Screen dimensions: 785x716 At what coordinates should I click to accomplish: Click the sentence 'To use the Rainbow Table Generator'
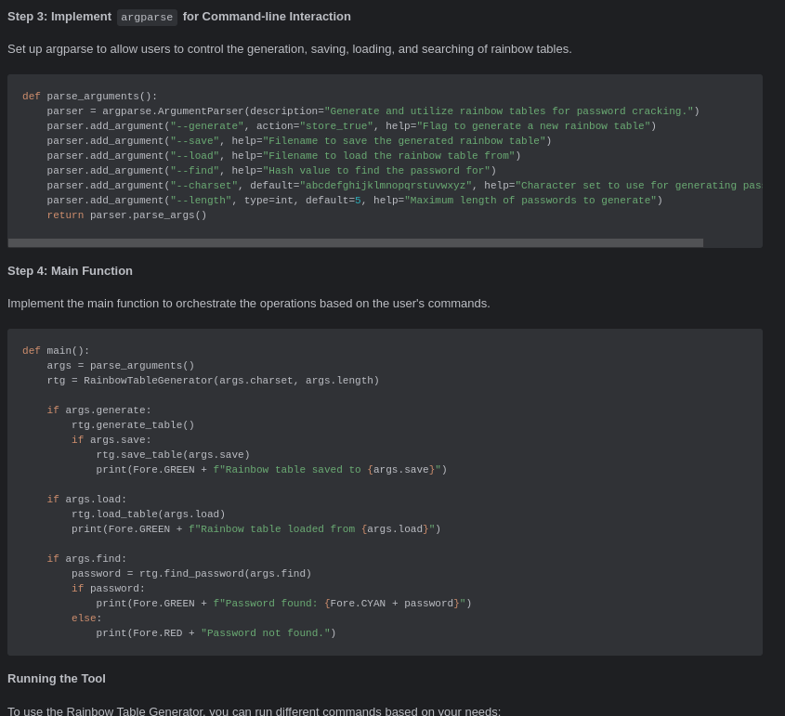coord(254,711)
